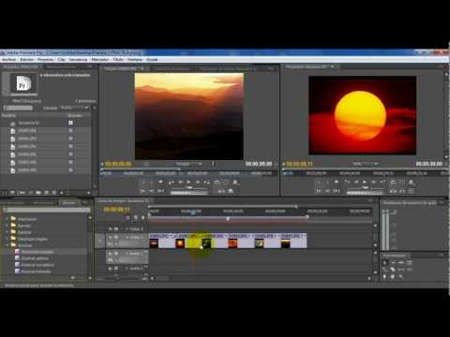Screen dimensions: 450x337
Task: Select the Ripple Edit tool
Action: pyautogui.click(x=401, y=263)
